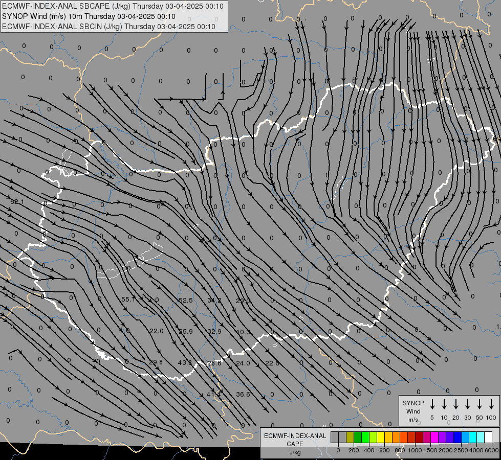
Task: Select the 28.6 grid value
Action: pyautogui.click(x=214, y=363)
